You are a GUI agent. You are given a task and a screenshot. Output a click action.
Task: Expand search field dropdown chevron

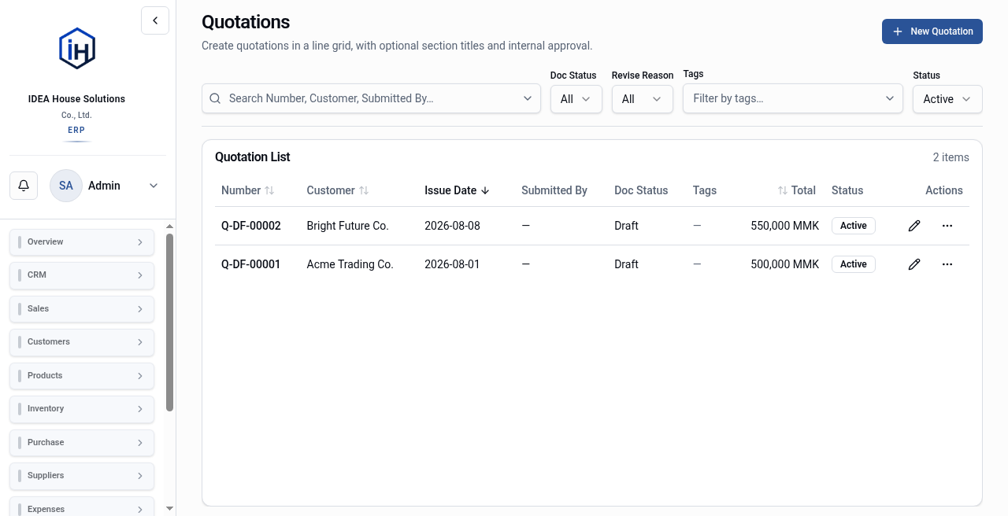pos(528,98)
